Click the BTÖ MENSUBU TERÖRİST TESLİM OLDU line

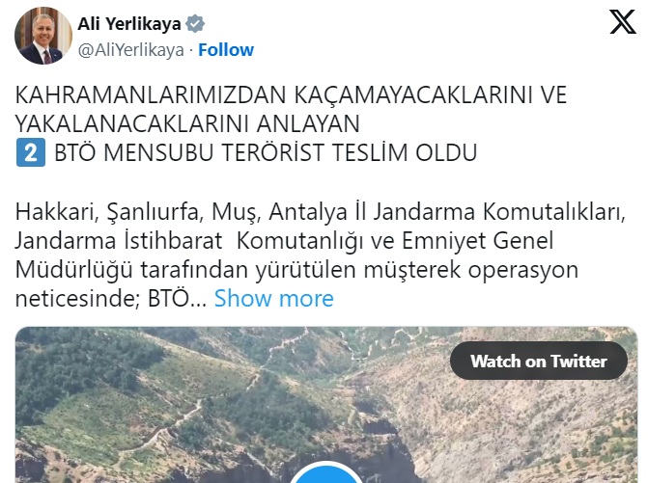266,153
